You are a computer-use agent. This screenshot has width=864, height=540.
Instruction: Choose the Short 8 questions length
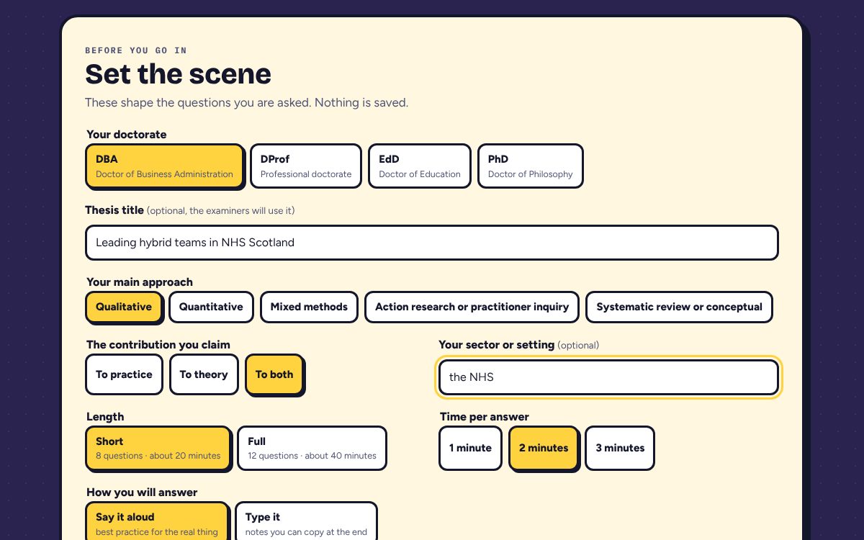coord(158,448)
